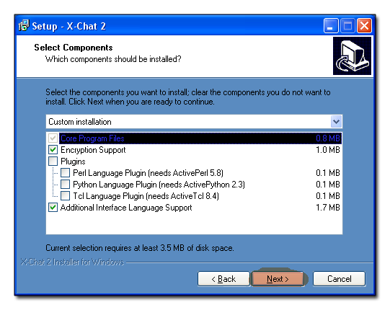Image resolution: width=390 pixels, height=310 pixels.
Task: Enable the Plugins checkbox
Action: (53, 161)
